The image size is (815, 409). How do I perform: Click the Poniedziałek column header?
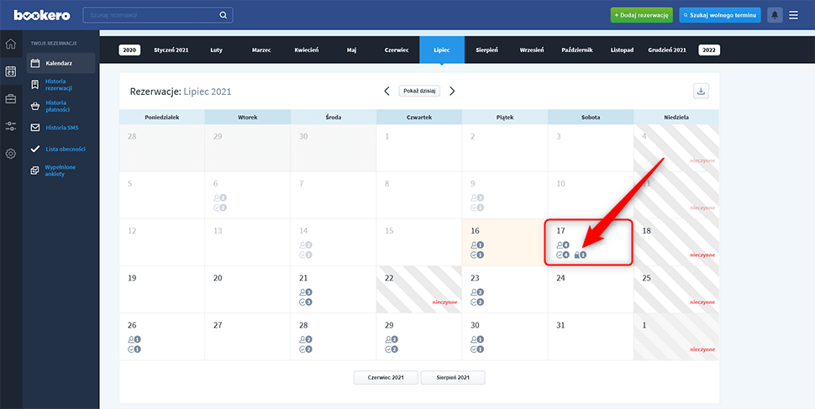point(162,117)
